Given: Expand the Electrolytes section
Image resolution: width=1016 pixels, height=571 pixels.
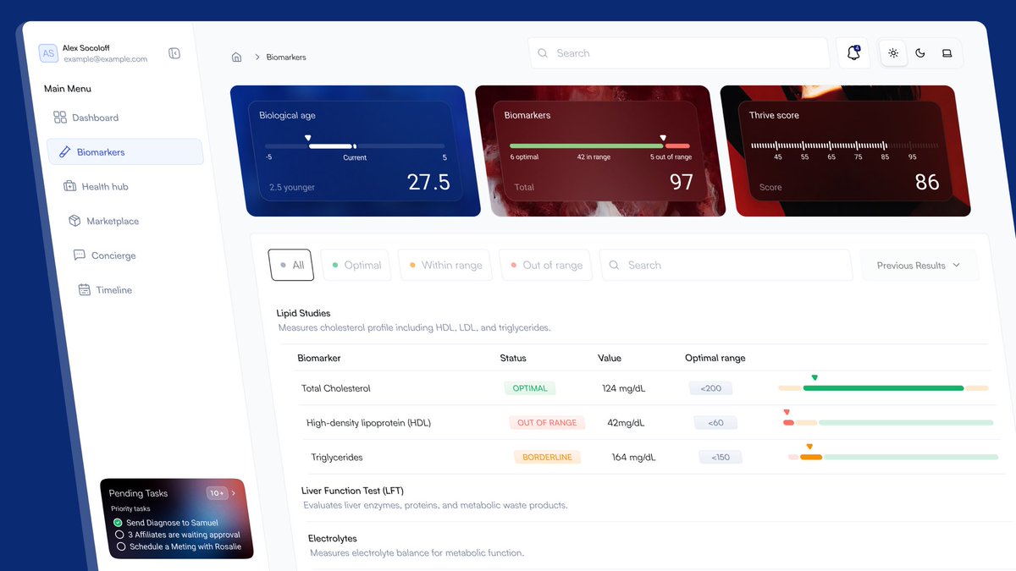Looking at the screenshot, I should [333, 538].
